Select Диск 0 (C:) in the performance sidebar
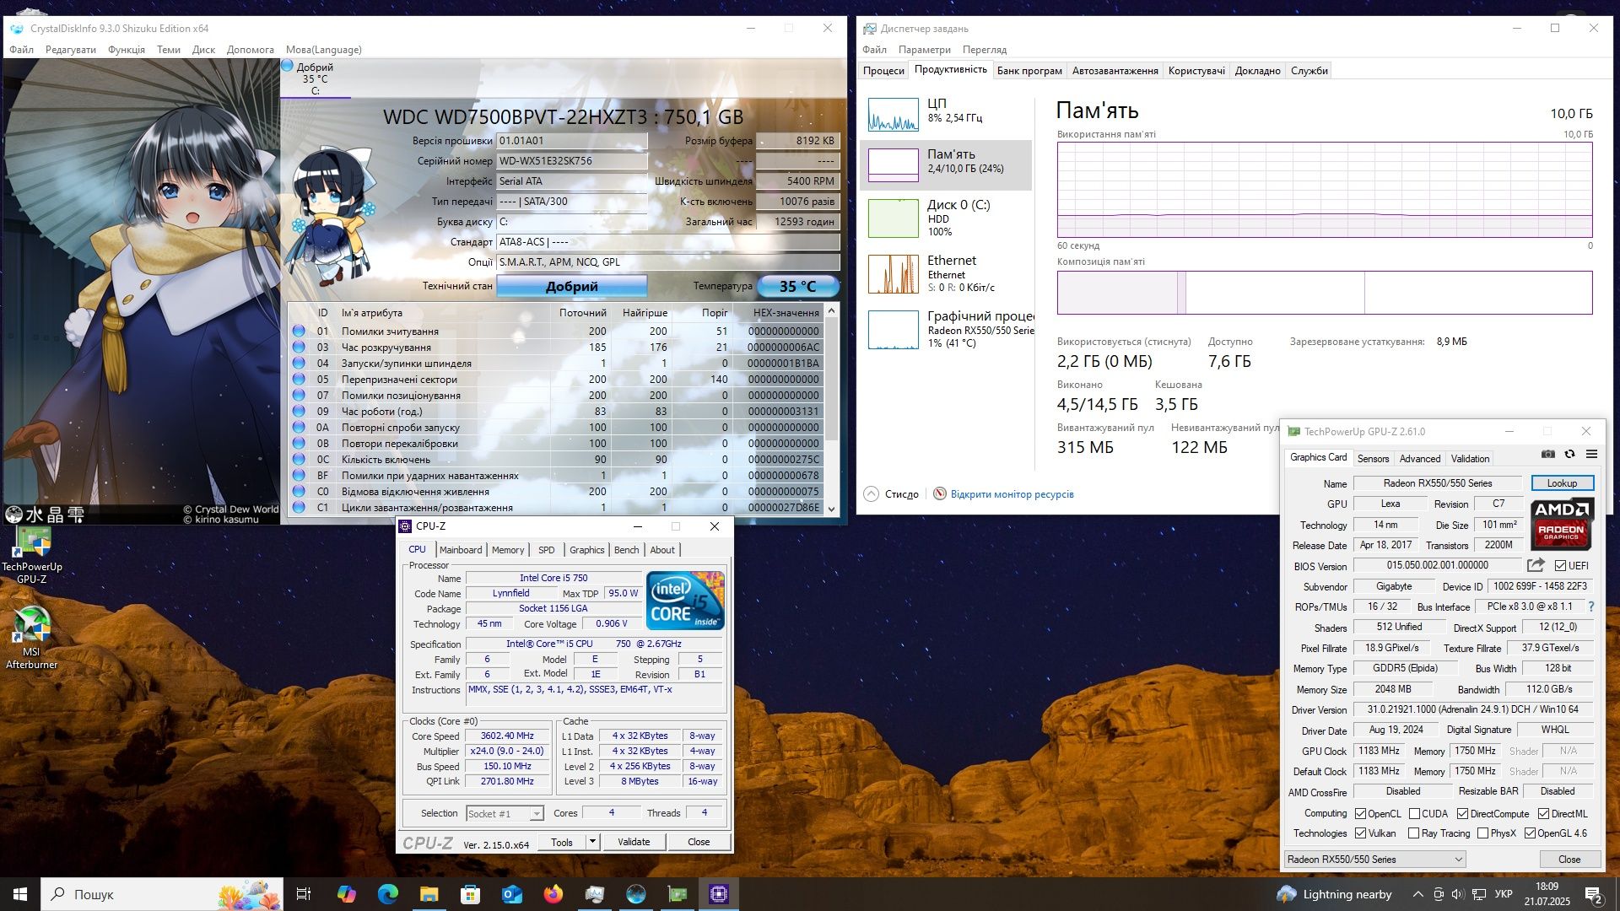The width and height of the screenshot is (1620, 911). click(x=947, y=218)
